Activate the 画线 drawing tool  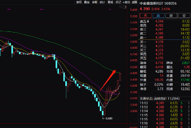(111, 2)
